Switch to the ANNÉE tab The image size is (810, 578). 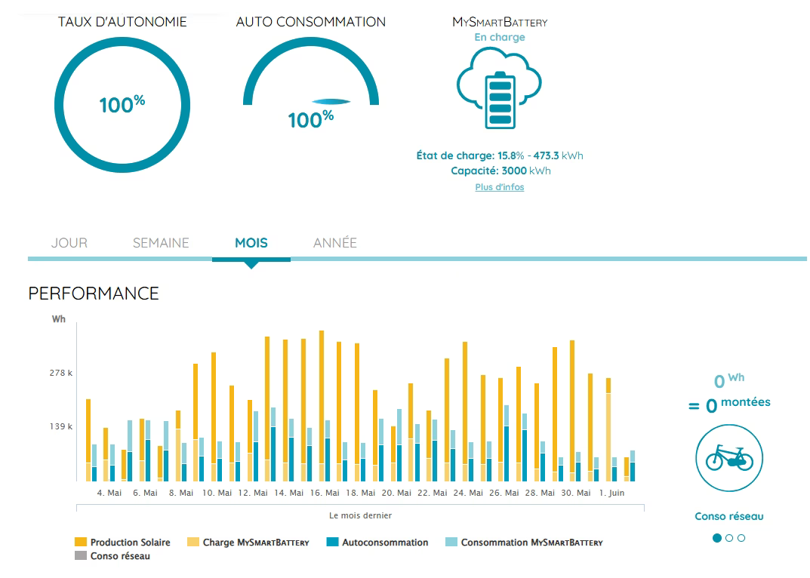tap(334, 242)
